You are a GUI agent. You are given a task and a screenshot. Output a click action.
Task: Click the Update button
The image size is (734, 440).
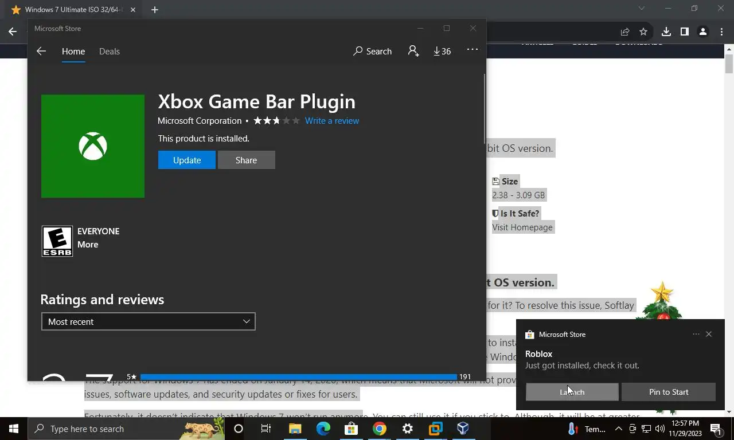coord(187,160)
